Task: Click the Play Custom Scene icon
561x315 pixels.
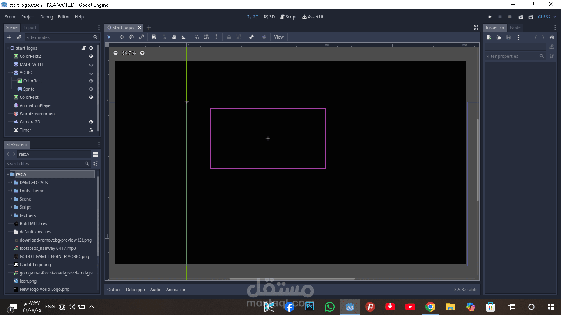Action: pyautogui.click(x=531, y=17)
